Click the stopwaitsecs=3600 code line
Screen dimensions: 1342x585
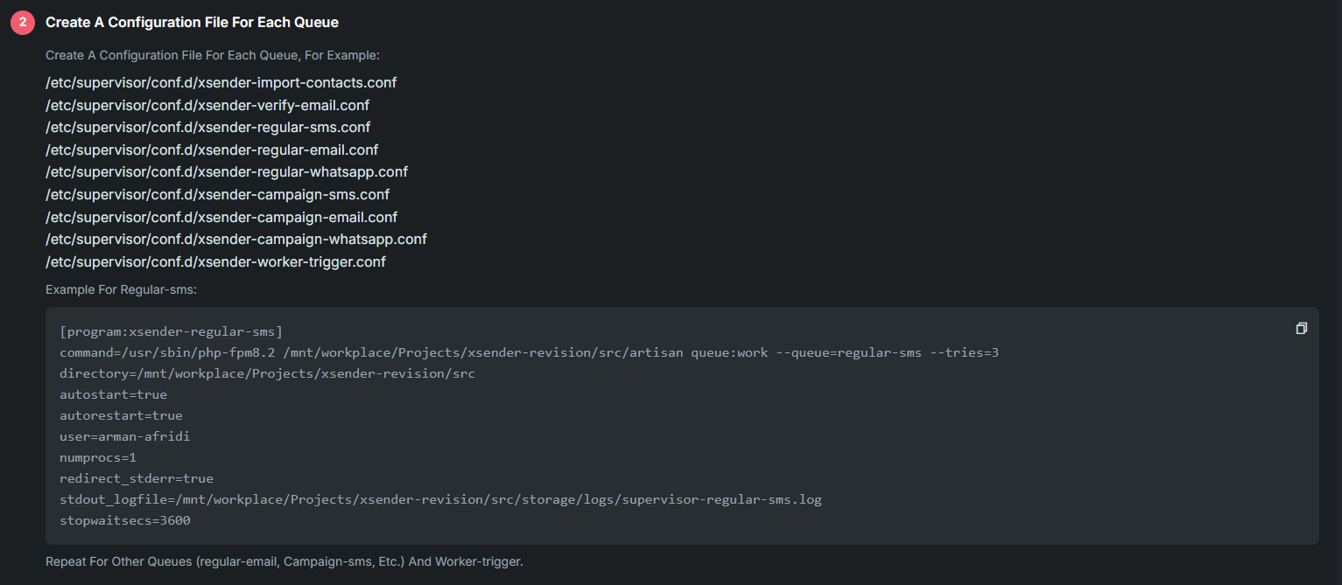124,520
